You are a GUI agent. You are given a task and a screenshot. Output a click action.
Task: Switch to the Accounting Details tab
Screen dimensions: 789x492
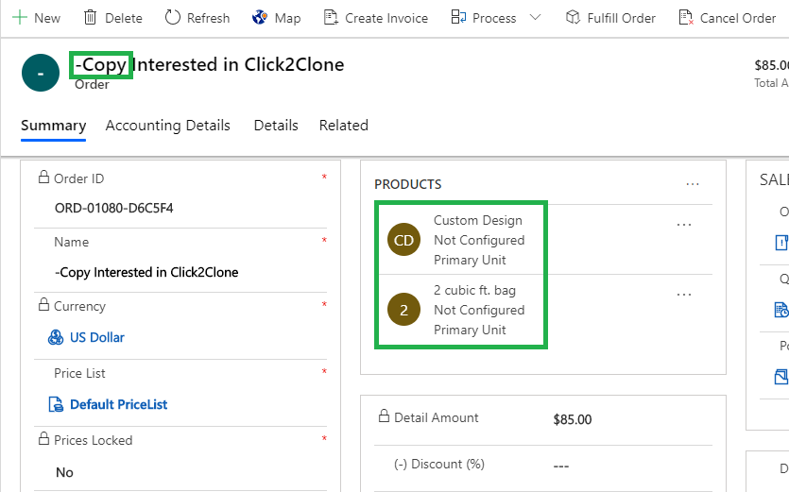[167, 126]
